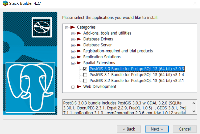
Task: Expand the Database Server category
Action: coord(73,45)
